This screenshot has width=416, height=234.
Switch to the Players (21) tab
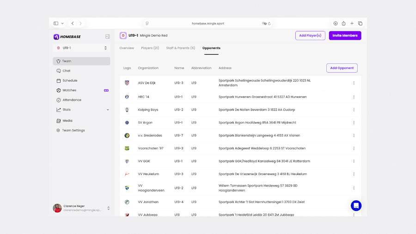[150, 48]
